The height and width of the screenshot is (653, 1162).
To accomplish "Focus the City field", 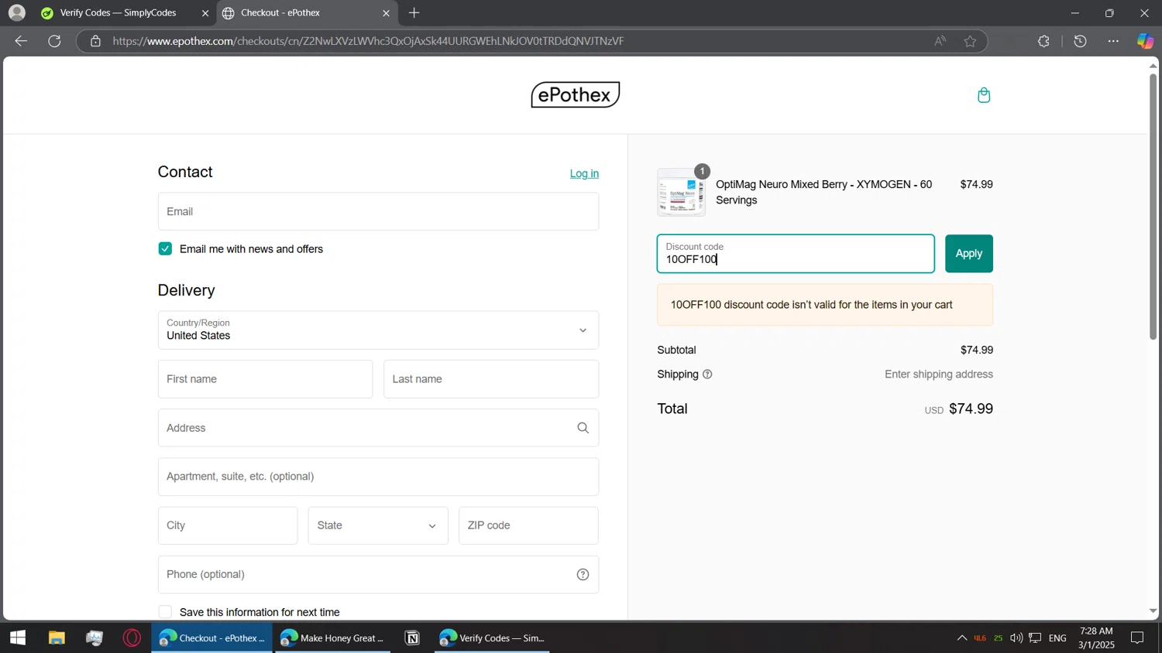I will point(228,525).
